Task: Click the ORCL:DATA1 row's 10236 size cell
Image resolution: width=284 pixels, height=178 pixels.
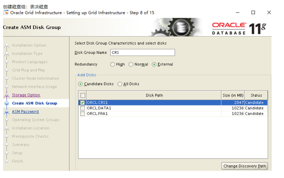Action: 233,108
